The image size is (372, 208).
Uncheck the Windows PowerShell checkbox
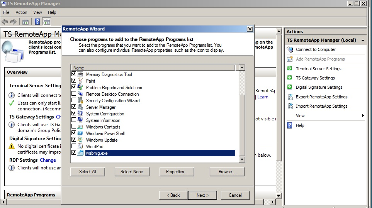(x=74, y=133)
